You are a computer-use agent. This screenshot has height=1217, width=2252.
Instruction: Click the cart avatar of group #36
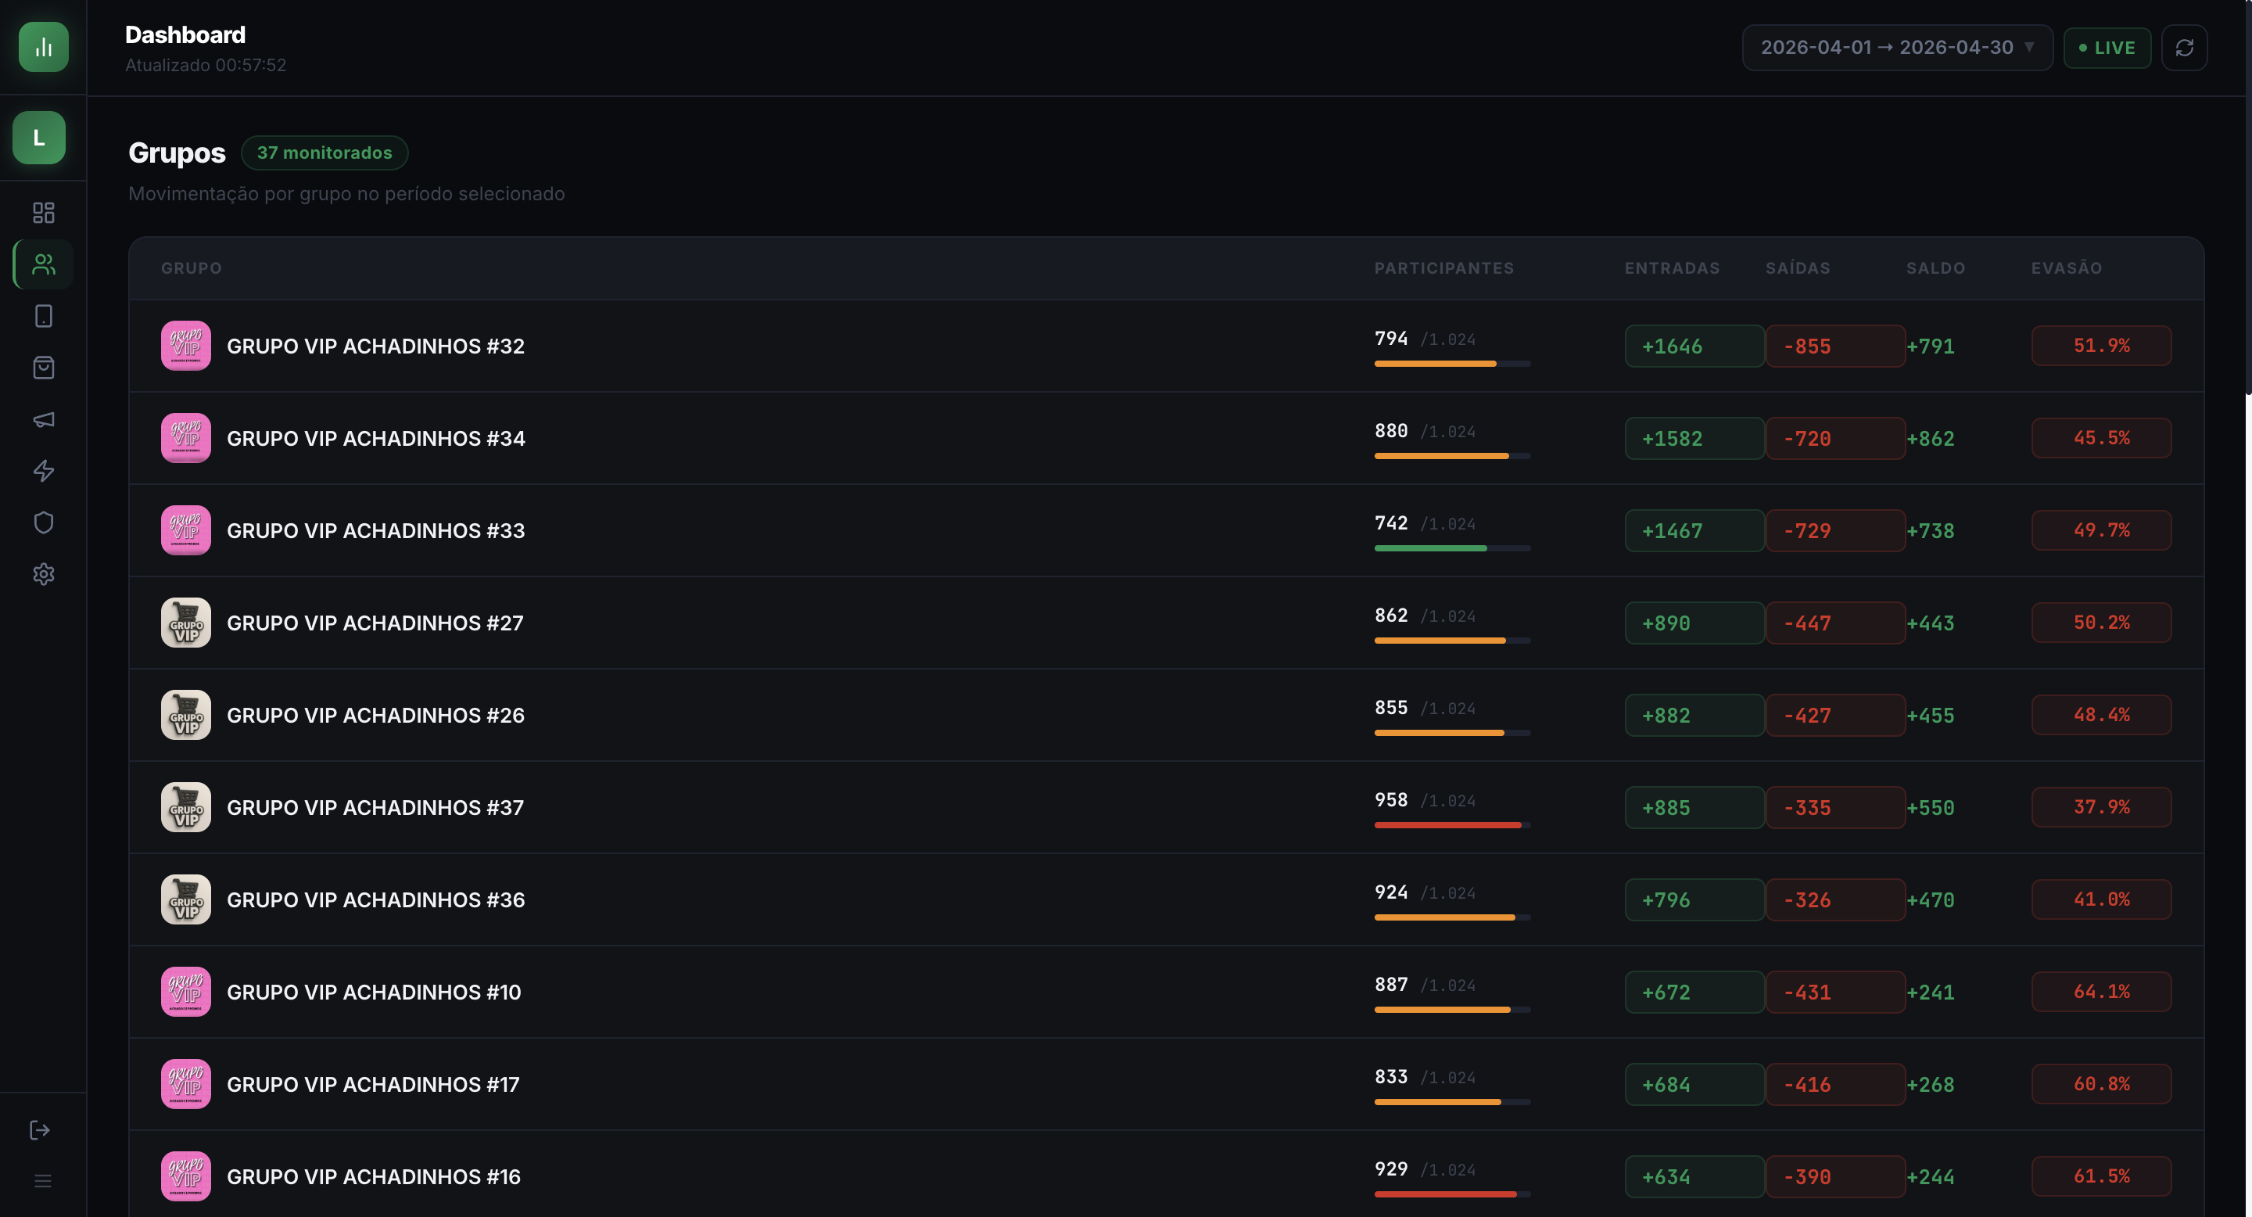coord(185,899)
